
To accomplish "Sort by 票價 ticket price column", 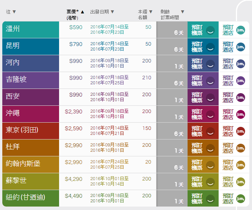I will coord(75,12).
